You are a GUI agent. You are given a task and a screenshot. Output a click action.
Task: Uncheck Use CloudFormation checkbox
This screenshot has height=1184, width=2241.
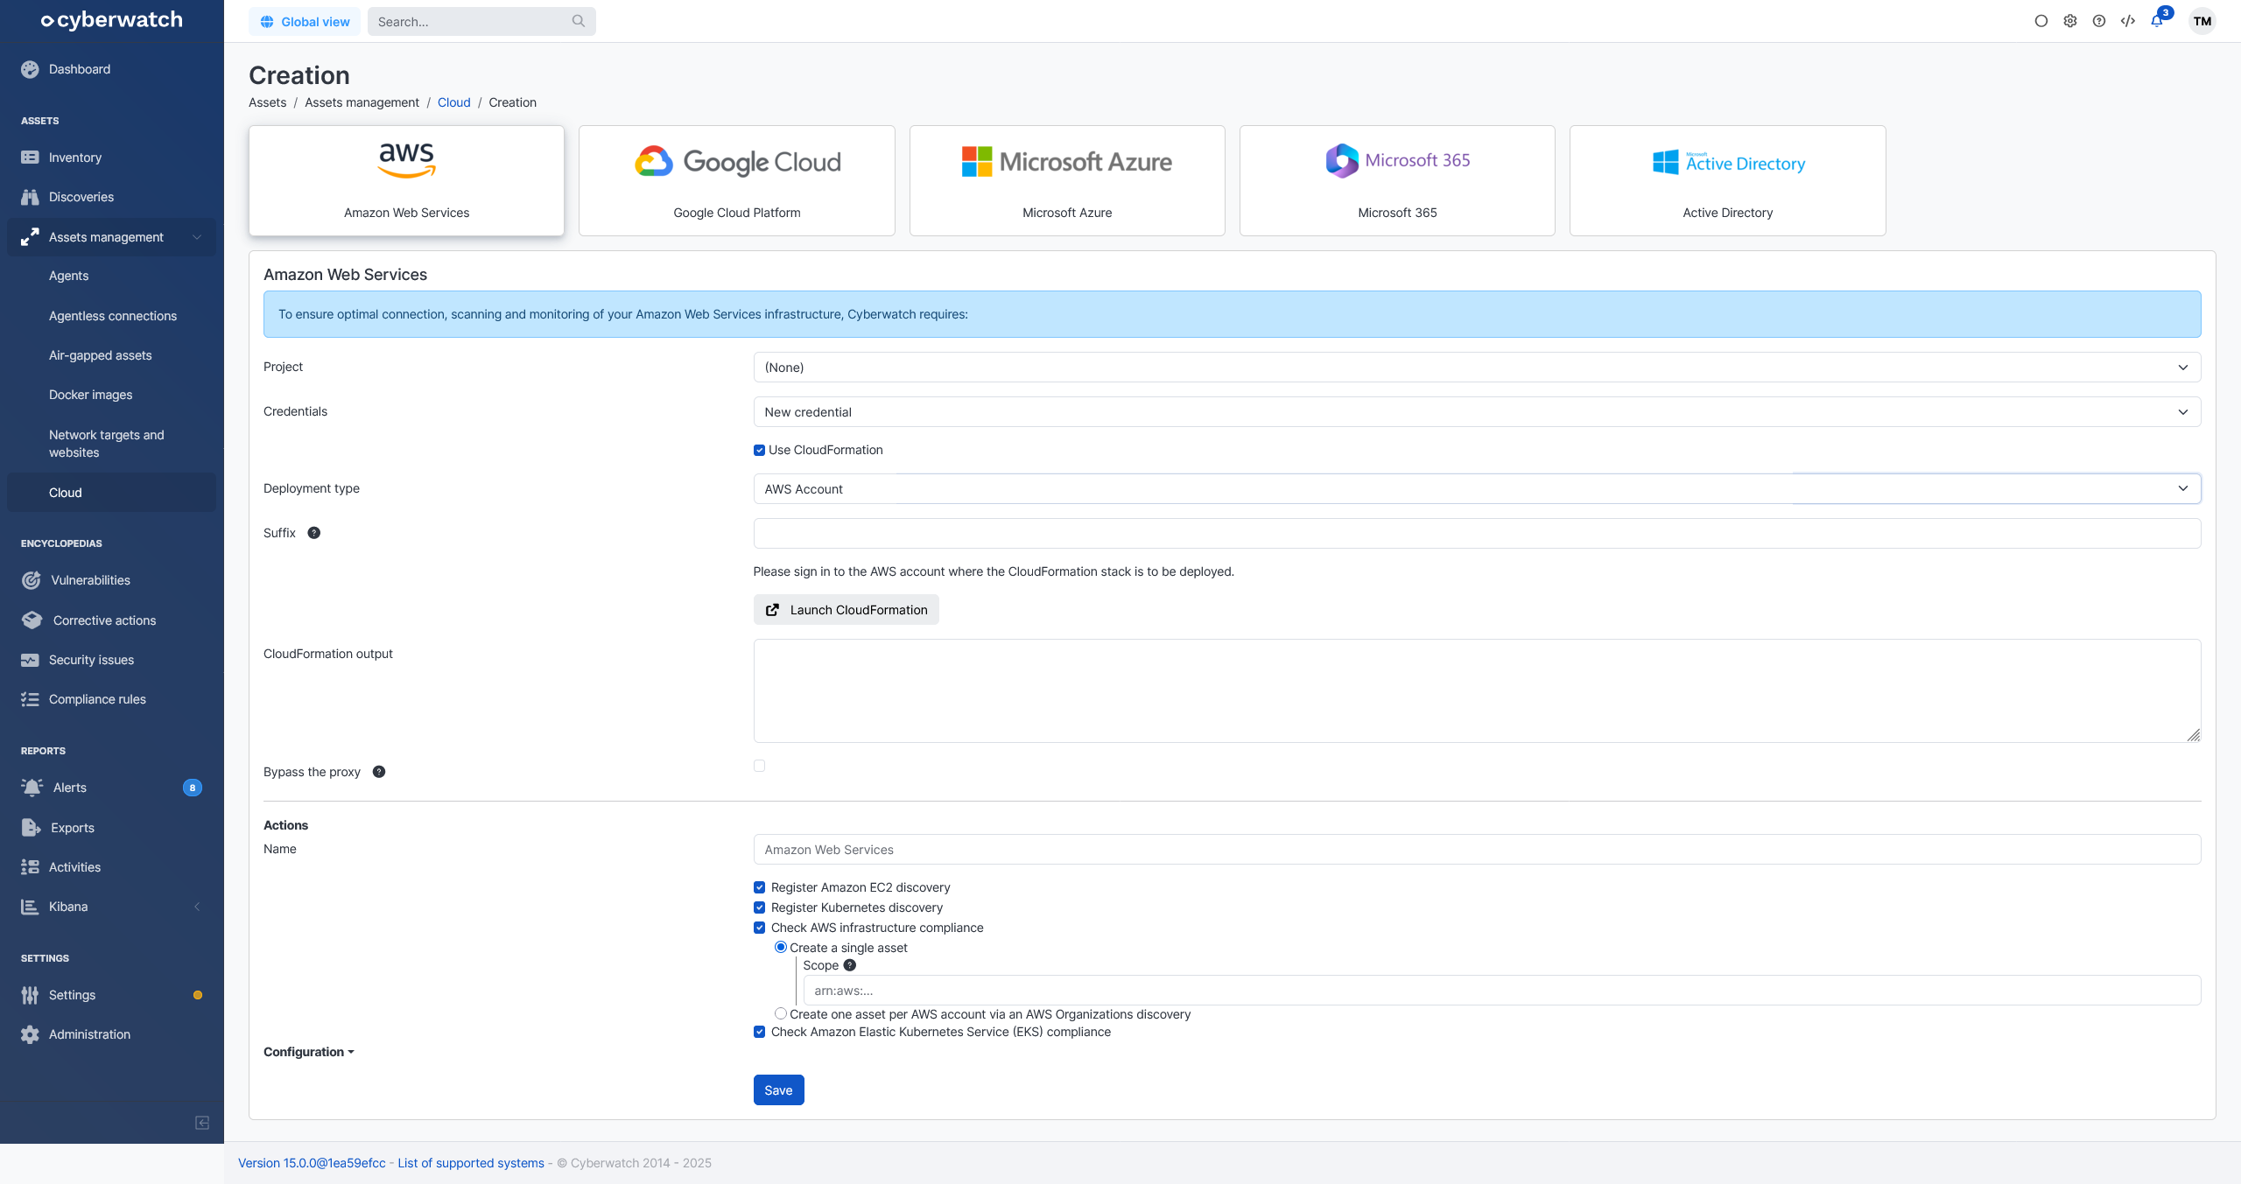click(759, 450)
